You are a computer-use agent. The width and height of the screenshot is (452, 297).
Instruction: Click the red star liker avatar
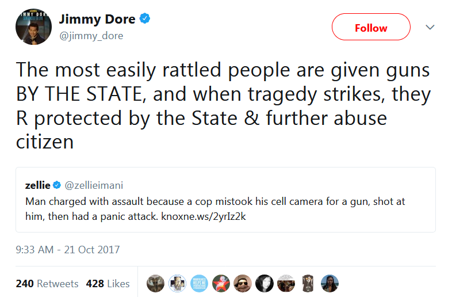pyautogui.click(x=221, y=283)
